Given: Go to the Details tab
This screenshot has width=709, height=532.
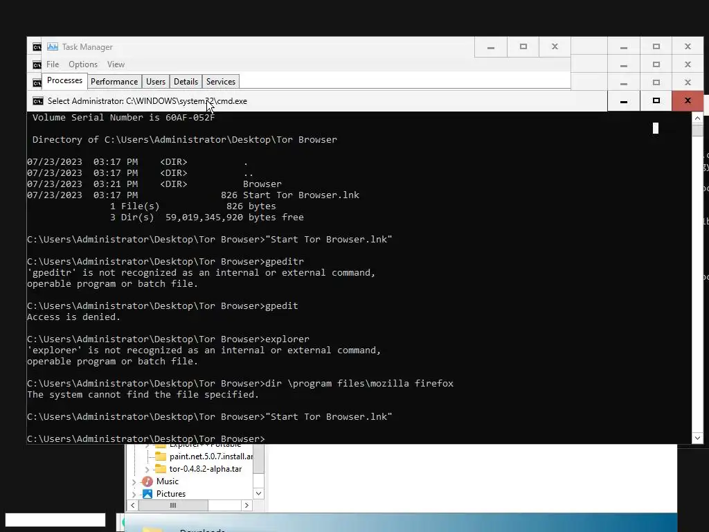Looking at the screenshot, I should 186,82.
